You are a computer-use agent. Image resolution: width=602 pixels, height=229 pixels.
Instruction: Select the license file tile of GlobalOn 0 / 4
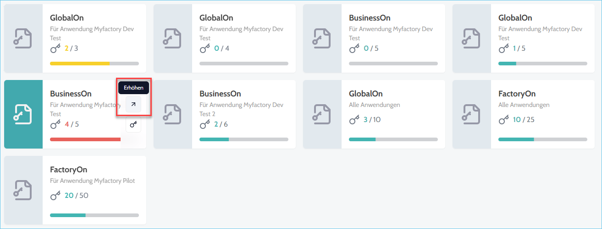(173, 38)
